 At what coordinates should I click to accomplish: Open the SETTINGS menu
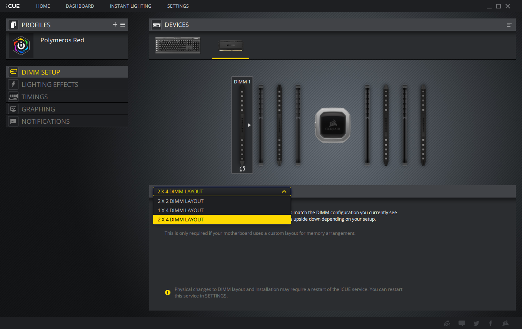(178, 6)
